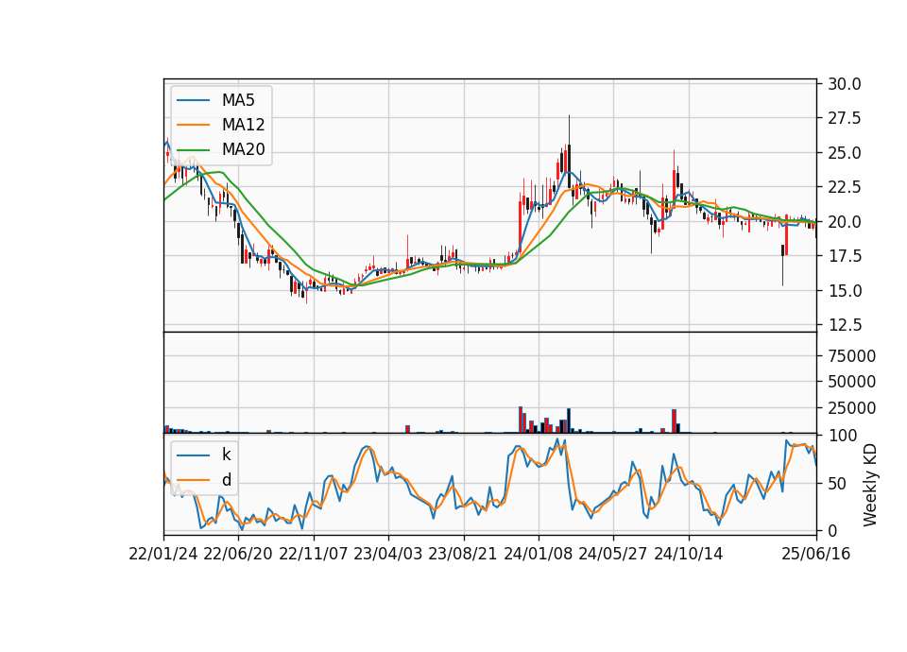Click the 24/01/08 date label

(538, 554)
